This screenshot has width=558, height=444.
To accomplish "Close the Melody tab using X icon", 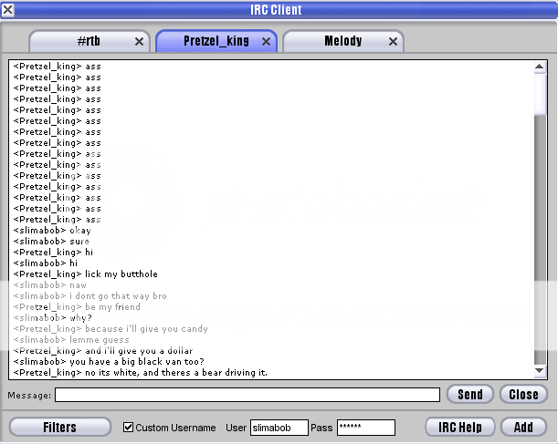I will point(393,42).
